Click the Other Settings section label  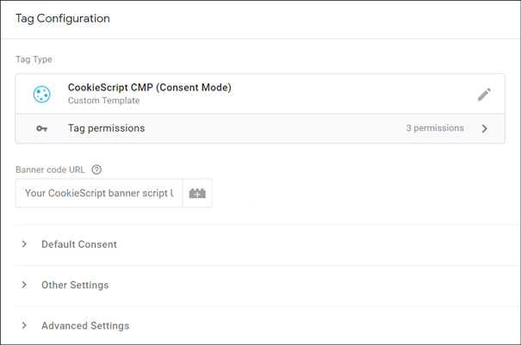point(75,285)
